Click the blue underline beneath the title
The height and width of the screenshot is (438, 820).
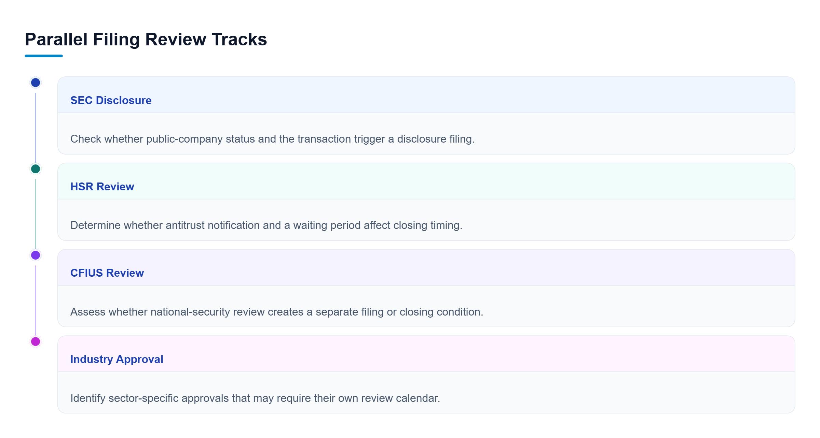[44, 56]
